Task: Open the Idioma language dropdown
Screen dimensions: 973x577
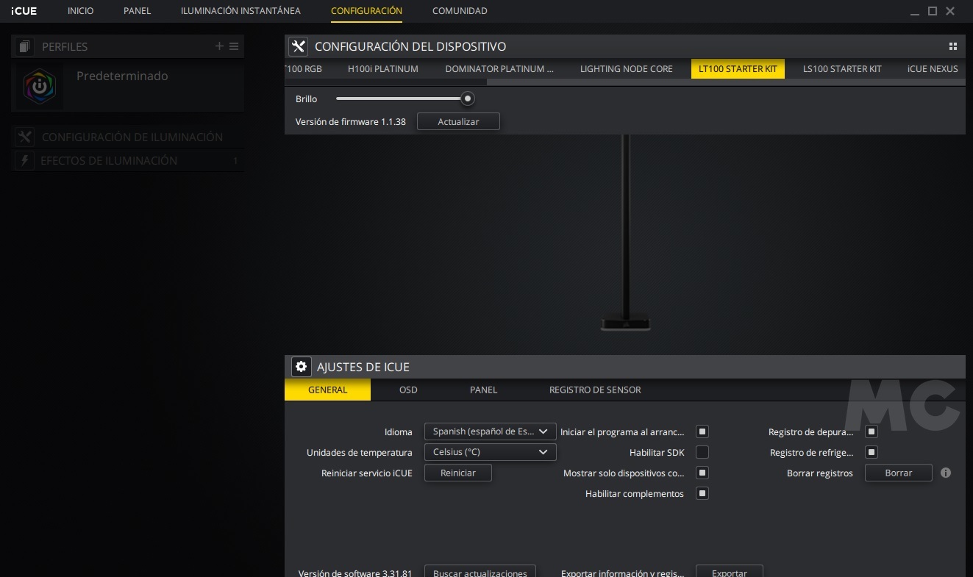Action: 490,431
